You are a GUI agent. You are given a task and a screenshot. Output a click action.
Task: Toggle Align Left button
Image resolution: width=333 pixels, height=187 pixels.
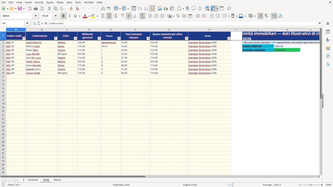point(103,16)
